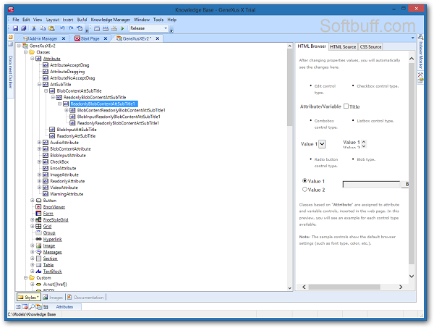This screenshot has width=434, height=328.
Task: Expand the Button class node
Action: coord(33,200)
